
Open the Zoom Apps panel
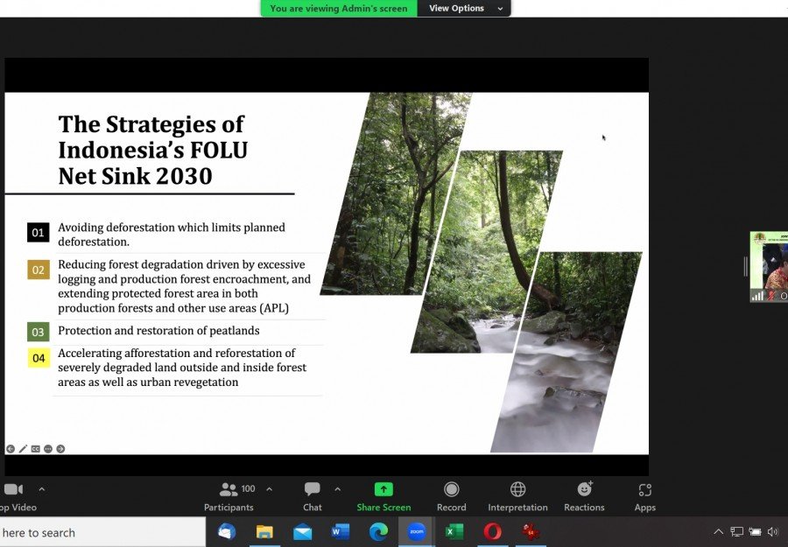click(645, 491)
